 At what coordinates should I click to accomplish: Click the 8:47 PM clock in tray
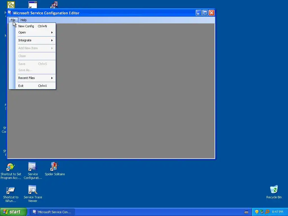[278, 212]
